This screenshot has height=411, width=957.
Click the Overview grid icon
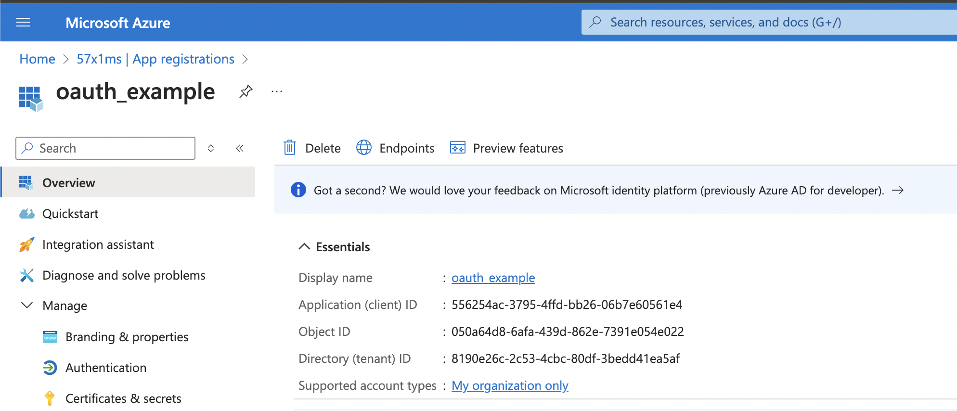(x=26, y=182)
